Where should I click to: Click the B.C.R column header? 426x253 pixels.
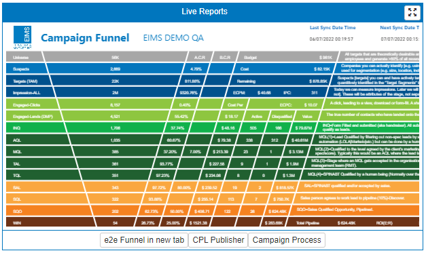(225, 58)
